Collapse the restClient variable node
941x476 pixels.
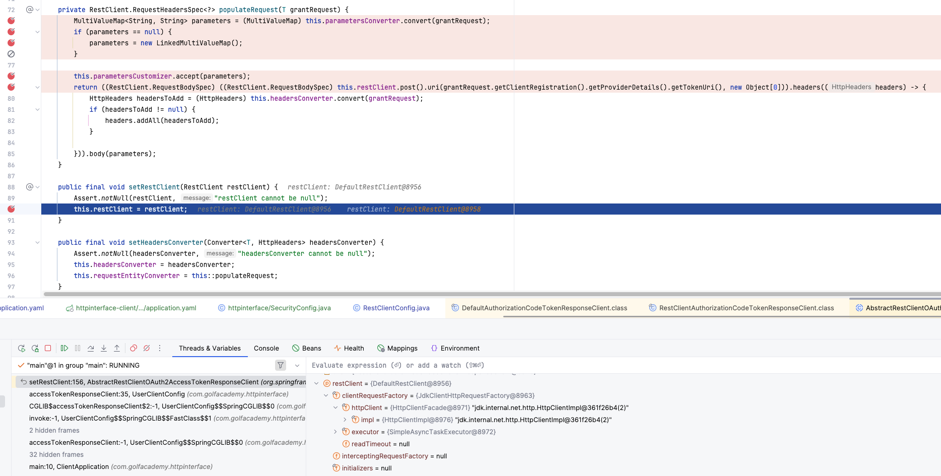316,383
